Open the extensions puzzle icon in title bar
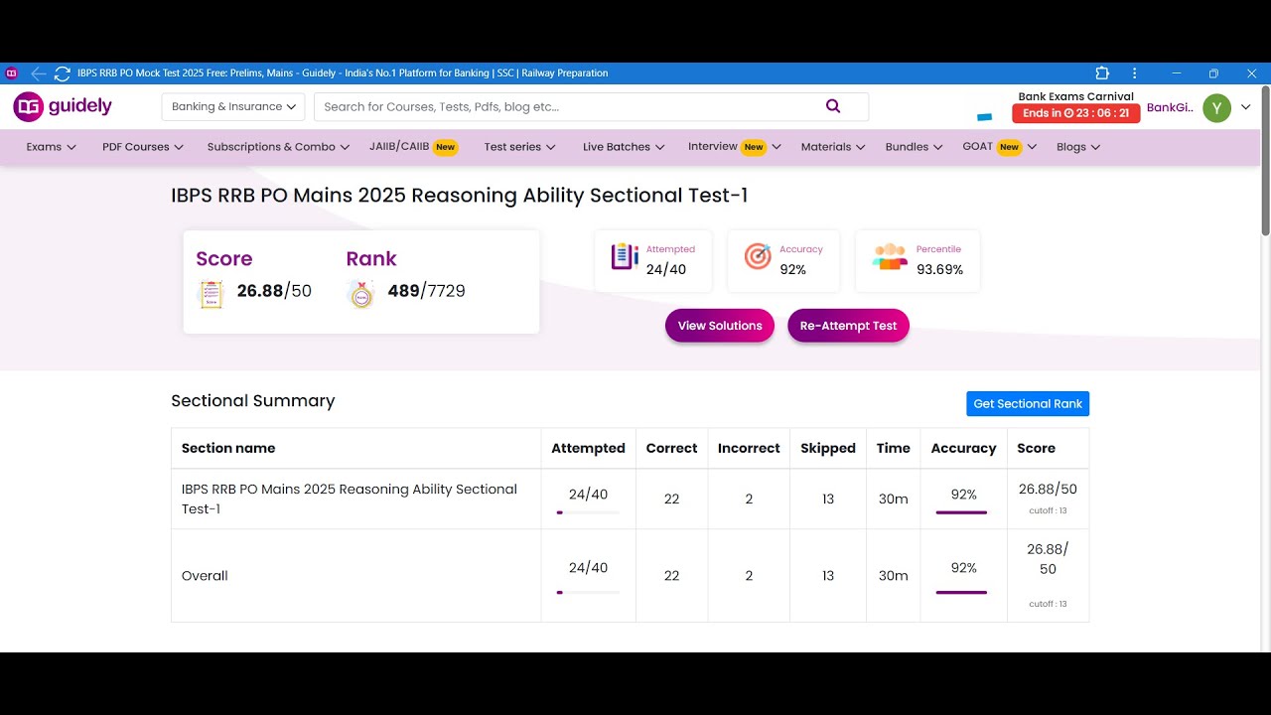 point(1102,73)
